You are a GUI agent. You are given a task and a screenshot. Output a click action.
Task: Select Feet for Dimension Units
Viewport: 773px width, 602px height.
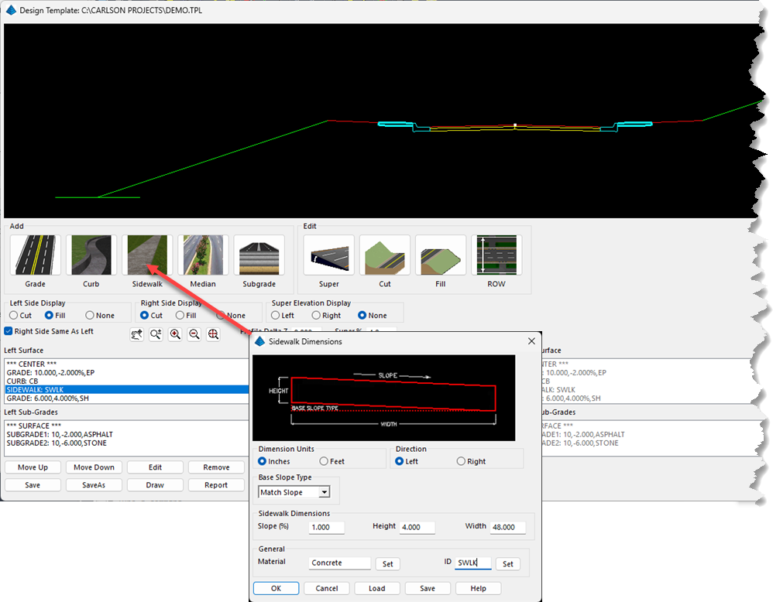(x=324, y=461)
